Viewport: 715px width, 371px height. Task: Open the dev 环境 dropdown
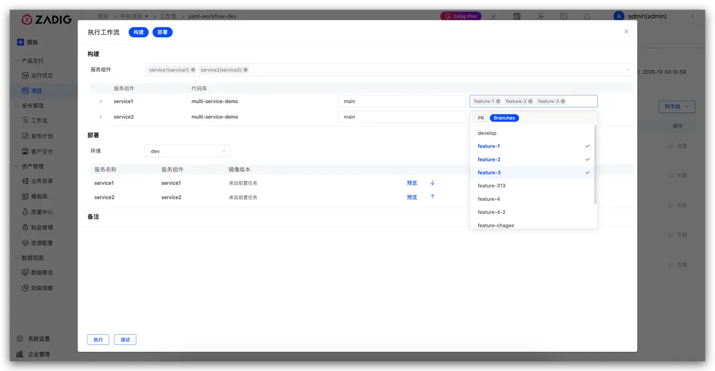(x=188, y=151)
